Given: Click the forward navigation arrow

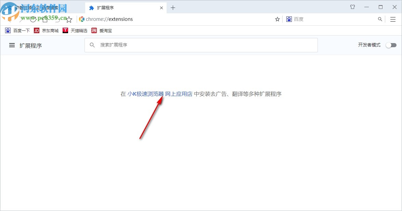Looking at the screenshot, I should click(21, 19).
